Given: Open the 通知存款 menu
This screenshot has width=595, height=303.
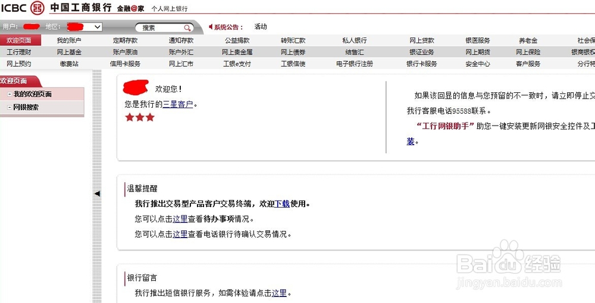Looking at the screenshot, I should click(181, 40).
